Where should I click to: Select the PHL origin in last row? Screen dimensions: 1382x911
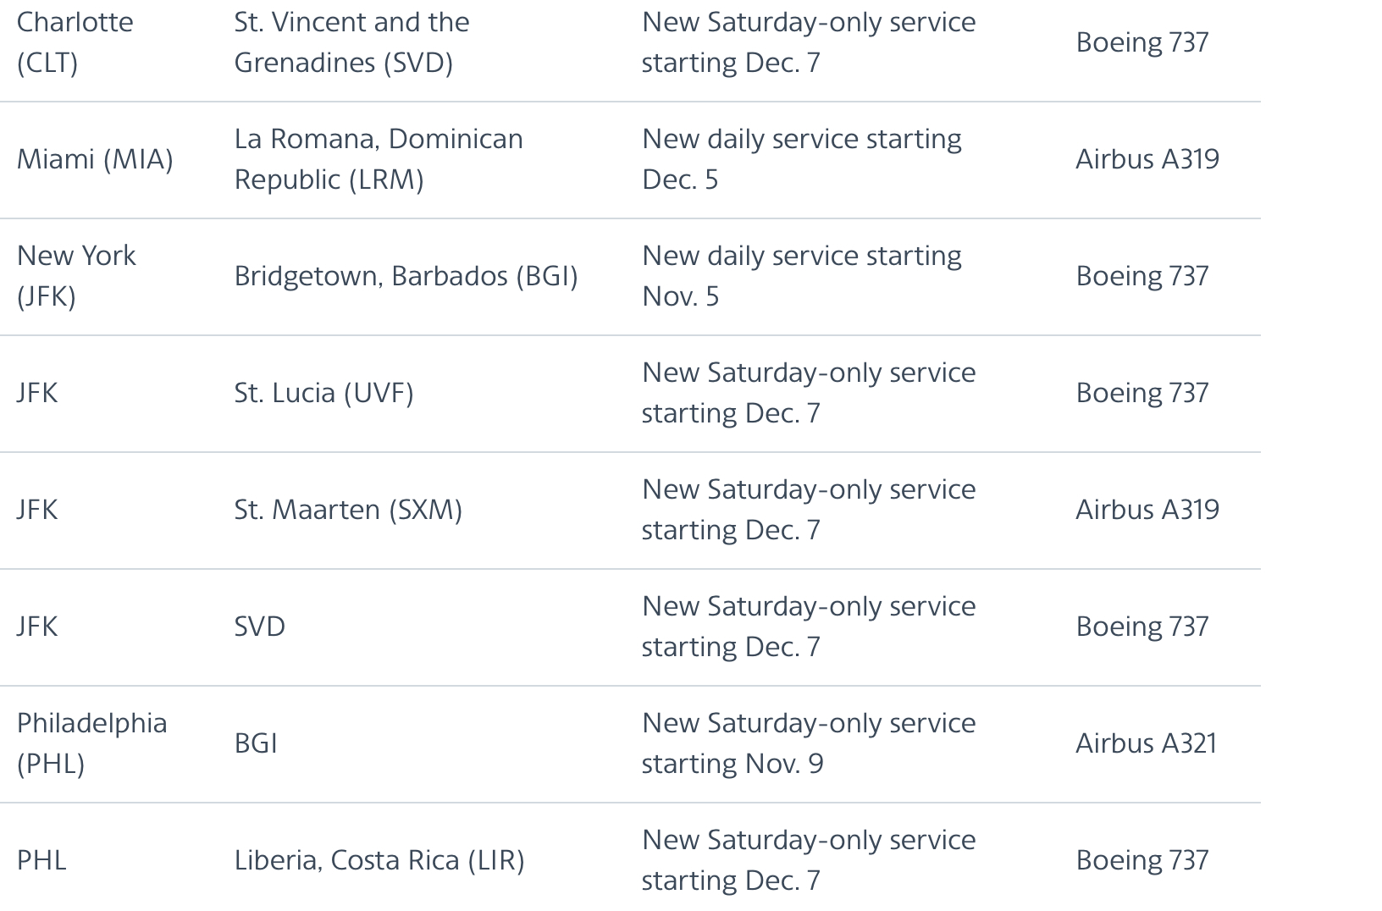(41, 860)
